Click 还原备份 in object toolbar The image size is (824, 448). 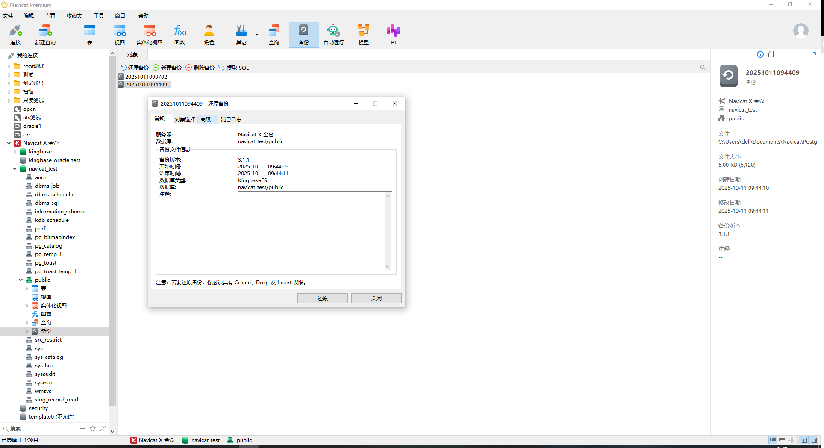tap(134, 68)
